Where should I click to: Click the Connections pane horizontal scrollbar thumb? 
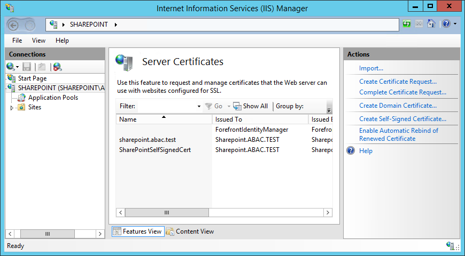pos(48,234)
